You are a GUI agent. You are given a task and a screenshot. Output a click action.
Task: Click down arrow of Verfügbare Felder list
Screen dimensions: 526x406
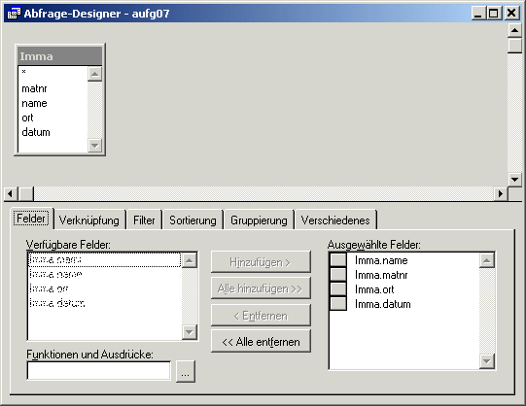click(x=190, y=332)
